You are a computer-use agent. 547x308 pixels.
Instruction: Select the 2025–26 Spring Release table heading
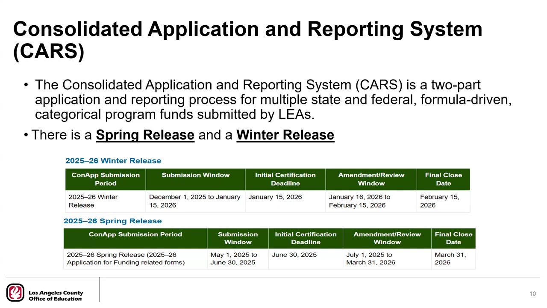[x=113, y=221]
